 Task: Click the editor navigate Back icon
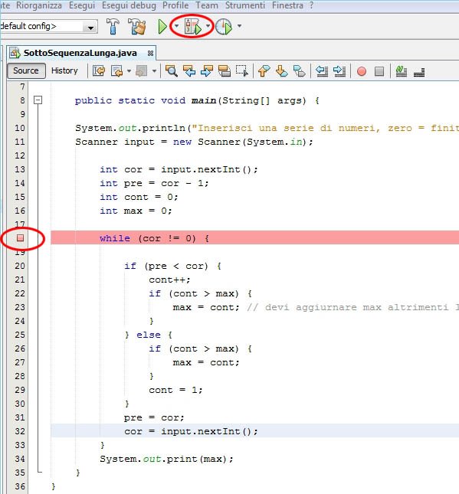coord(116,71)
